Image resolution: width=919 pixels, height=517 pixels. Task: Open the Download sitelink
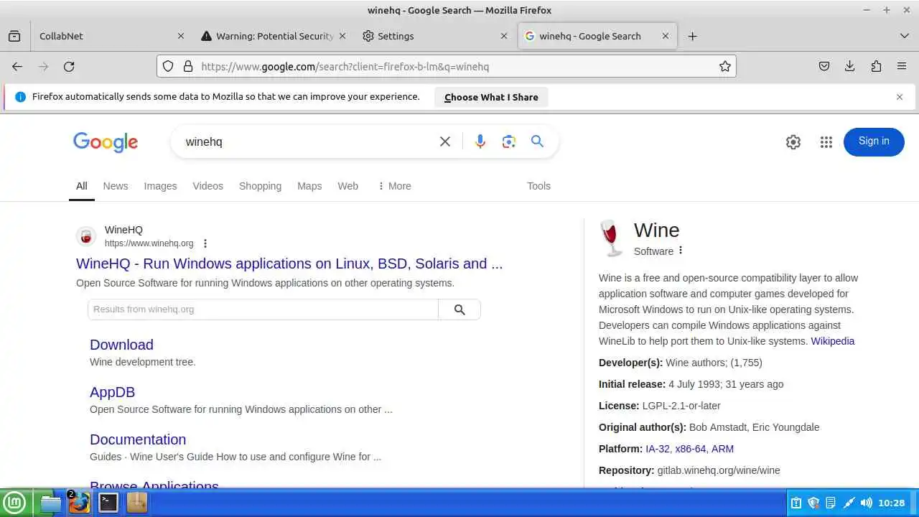[121, 345]
